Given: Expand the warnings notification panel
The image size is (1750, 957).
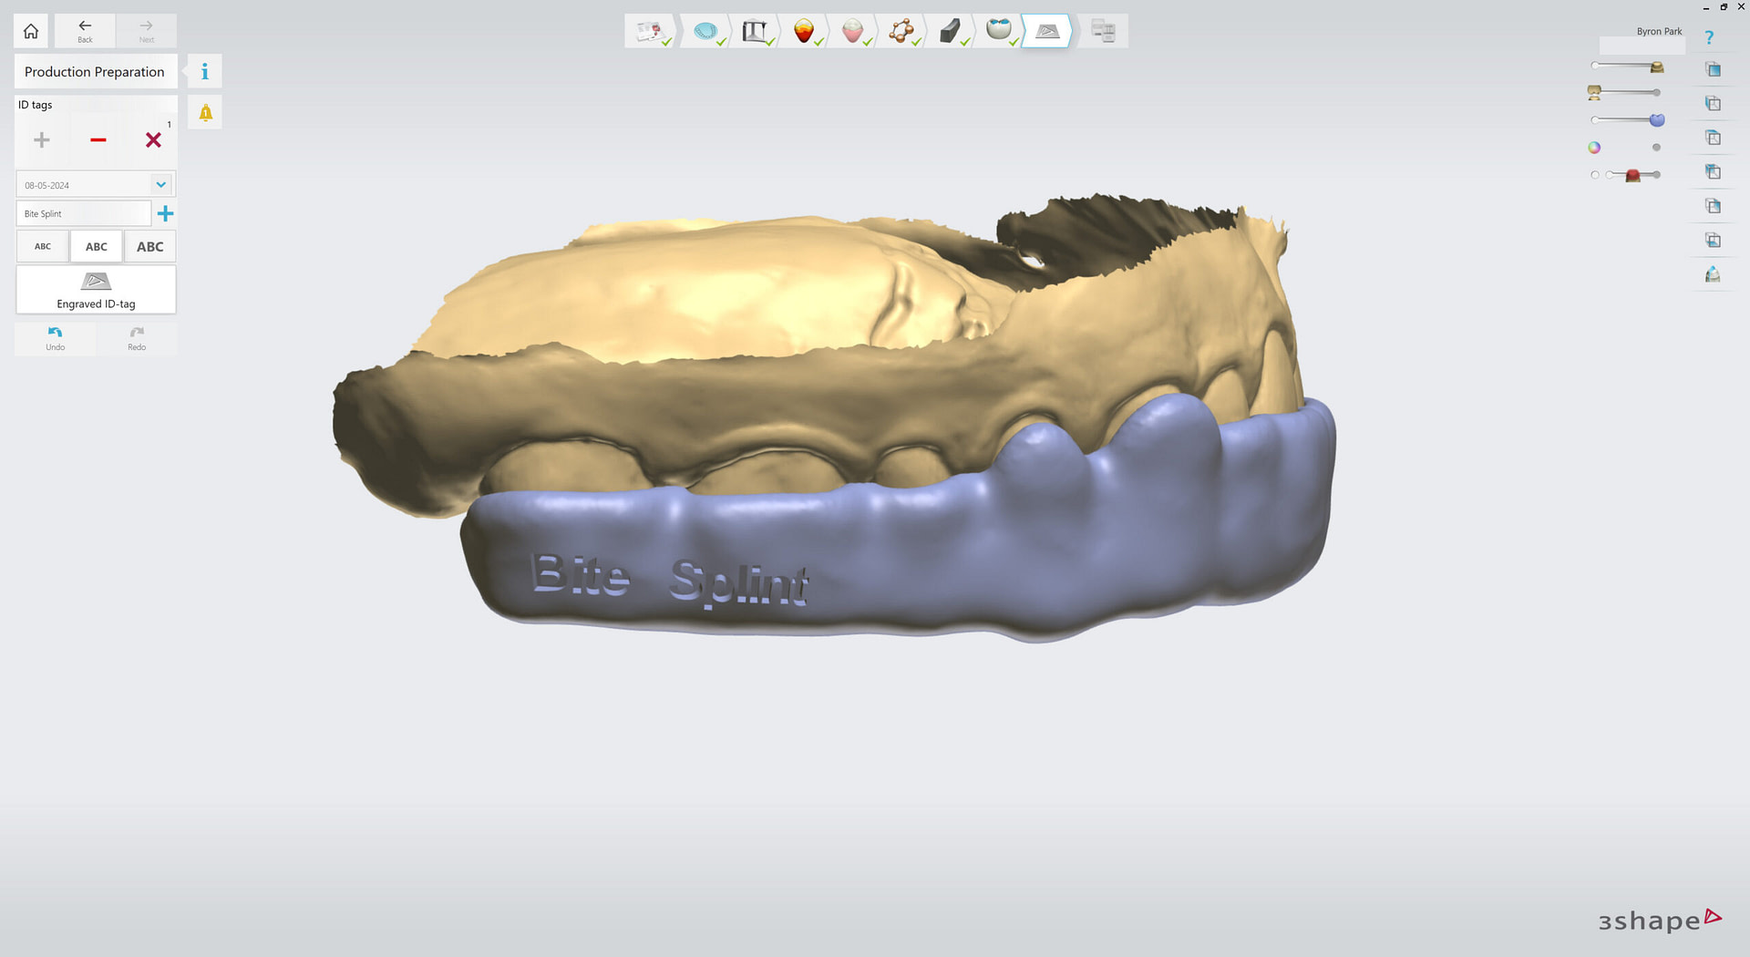Looking at the screenshot, I should [x=204, y=111].
